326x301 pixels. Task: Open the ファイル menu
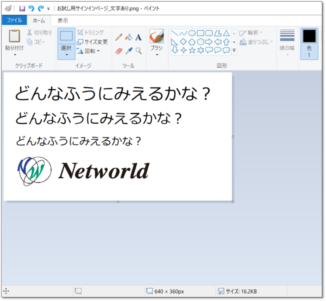[x=14, y=20]
